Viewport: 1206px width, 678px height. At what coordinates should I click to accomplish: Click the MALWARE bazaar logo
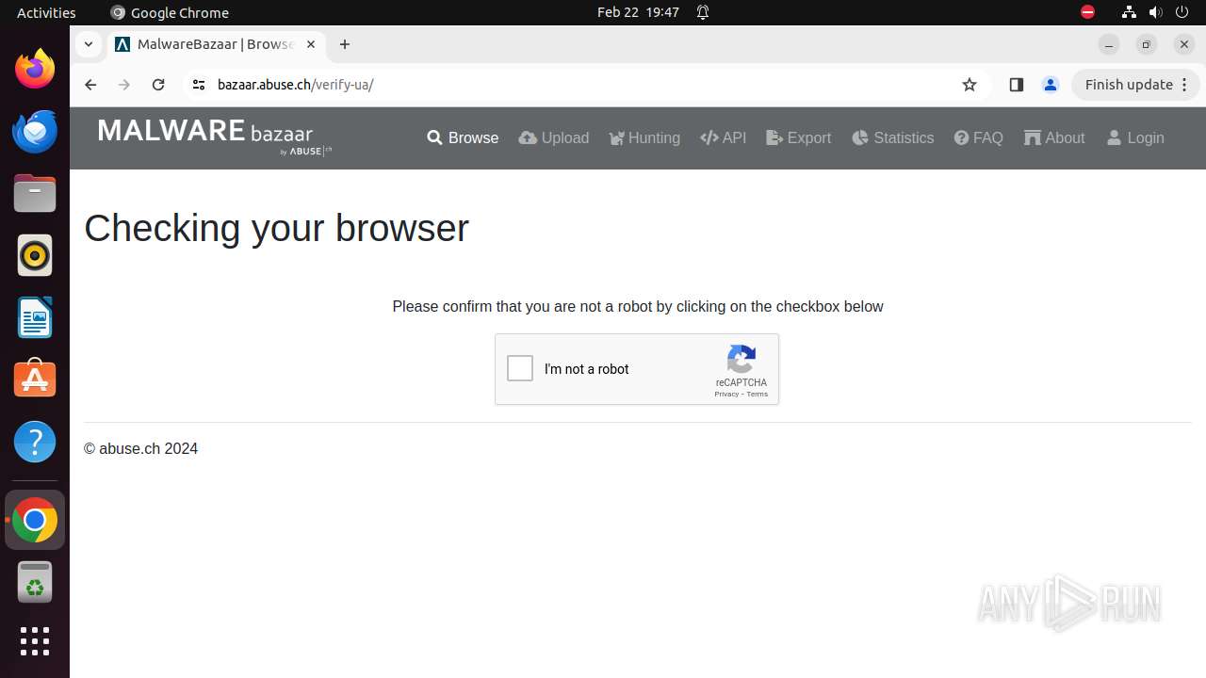click(x=215, y=137)
